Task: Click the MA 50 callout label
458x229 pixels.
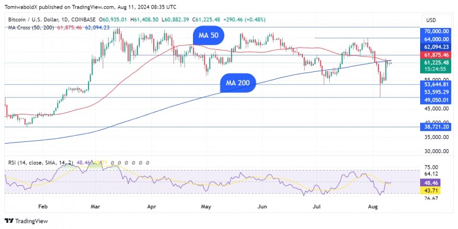Action: (209, 35)
